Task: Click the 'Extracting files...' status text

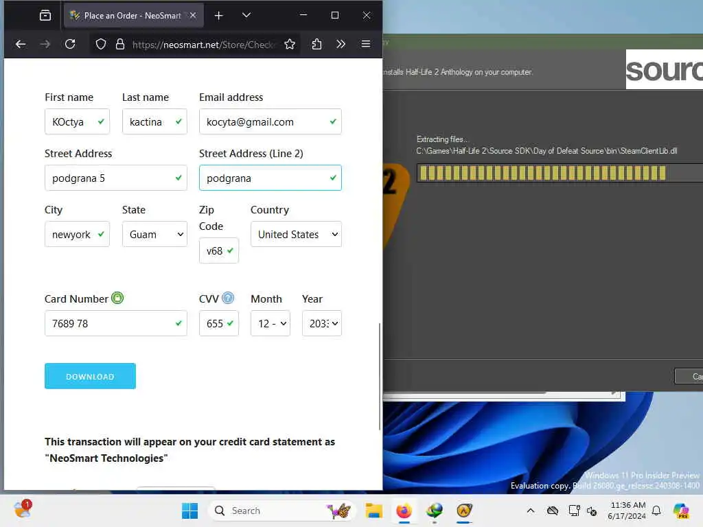Action: click(x=441, y=139)
